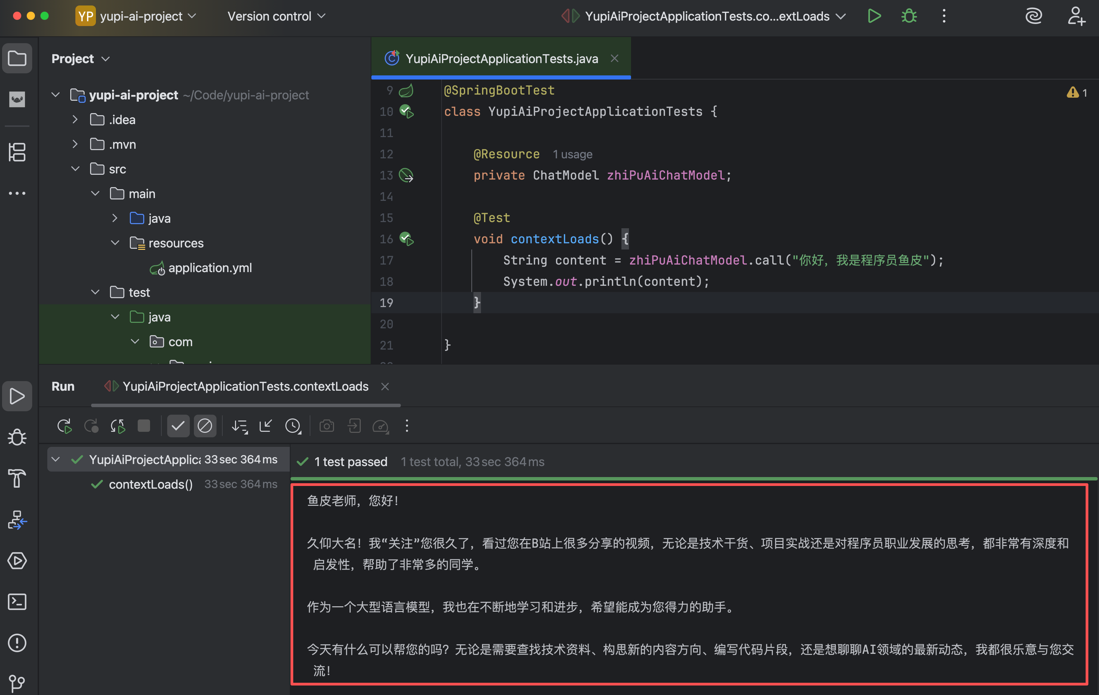Screen dimensions: 1099x695
Task: Expand the .idea folder
Action: click(75, 120)
